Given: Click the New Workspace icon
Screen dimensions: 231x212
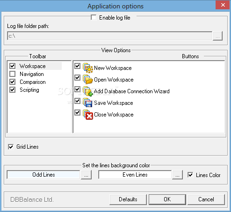Looking at the screenshot, I should click(x=88, y=68).
